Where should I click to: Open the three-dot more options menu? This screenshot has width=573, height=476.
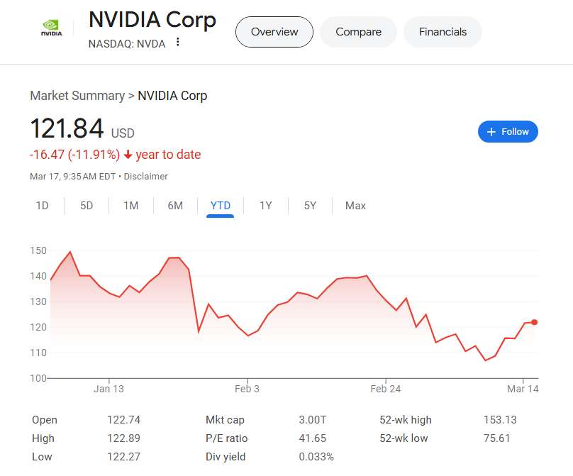[x=178, y=43]
